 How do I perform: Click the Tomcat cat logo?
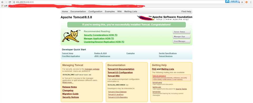point(71,36)
